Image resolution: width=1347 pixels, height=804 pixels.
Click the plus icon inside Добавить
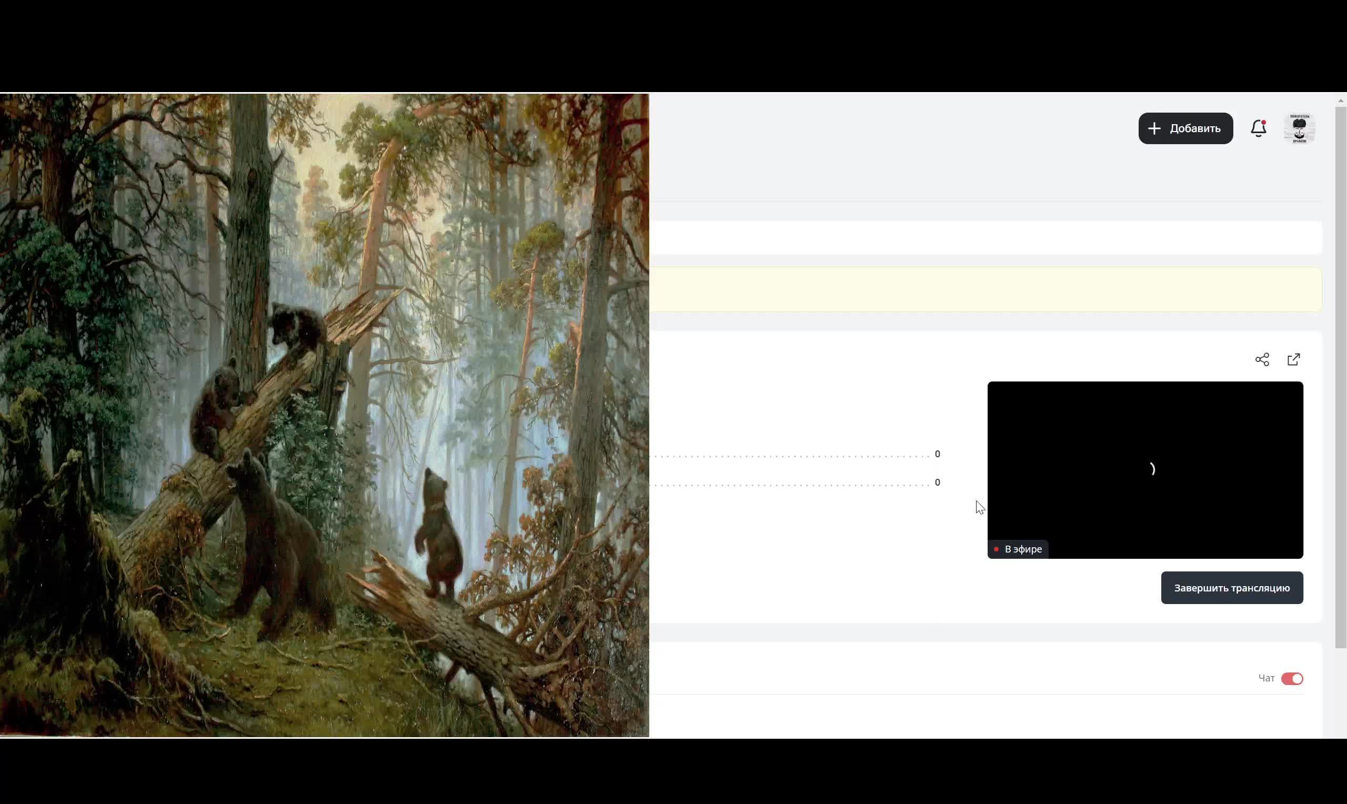(1154, 129)
